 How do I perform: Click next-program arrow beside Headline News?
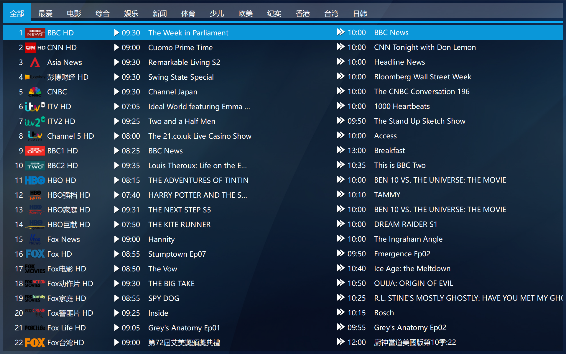click(x=340, y=62)
